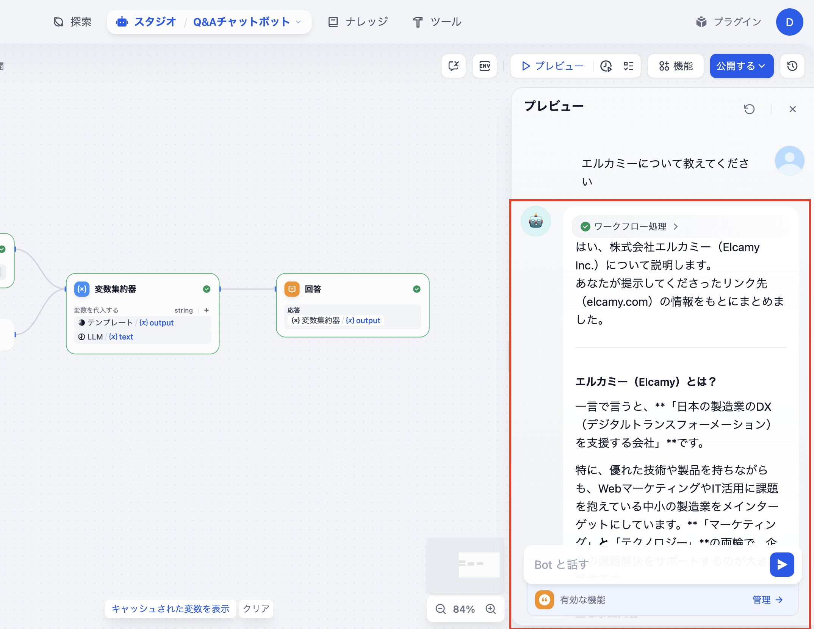This screenshot has height=629, width=814.
Task: Click the zoom out magnifier icon
Action: pos(440,609)
